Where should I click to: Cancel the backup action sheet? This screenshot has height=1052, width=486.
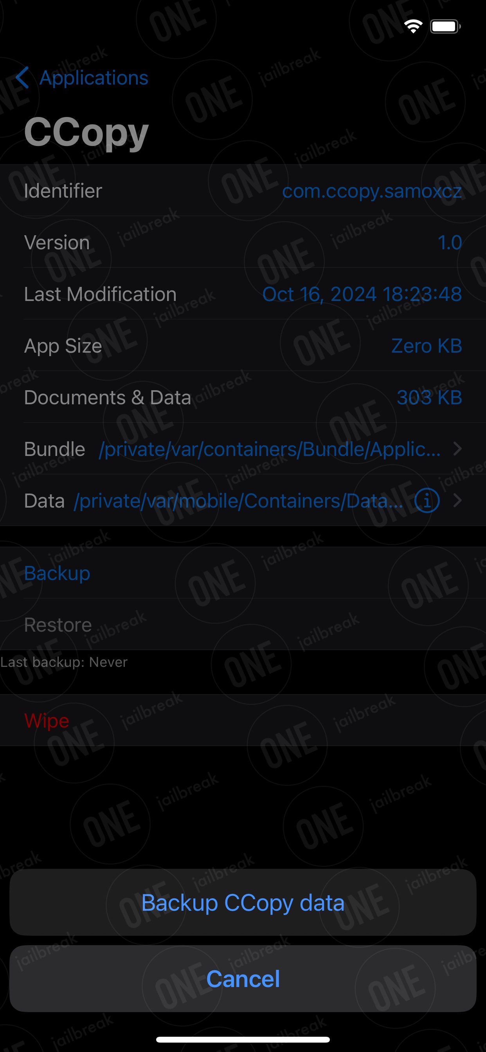tap(243, 978)
